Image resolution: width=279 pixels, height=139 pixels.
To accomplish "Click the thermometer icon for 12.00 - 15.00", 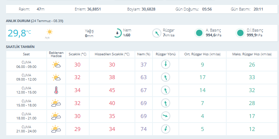I will point(56,90).
